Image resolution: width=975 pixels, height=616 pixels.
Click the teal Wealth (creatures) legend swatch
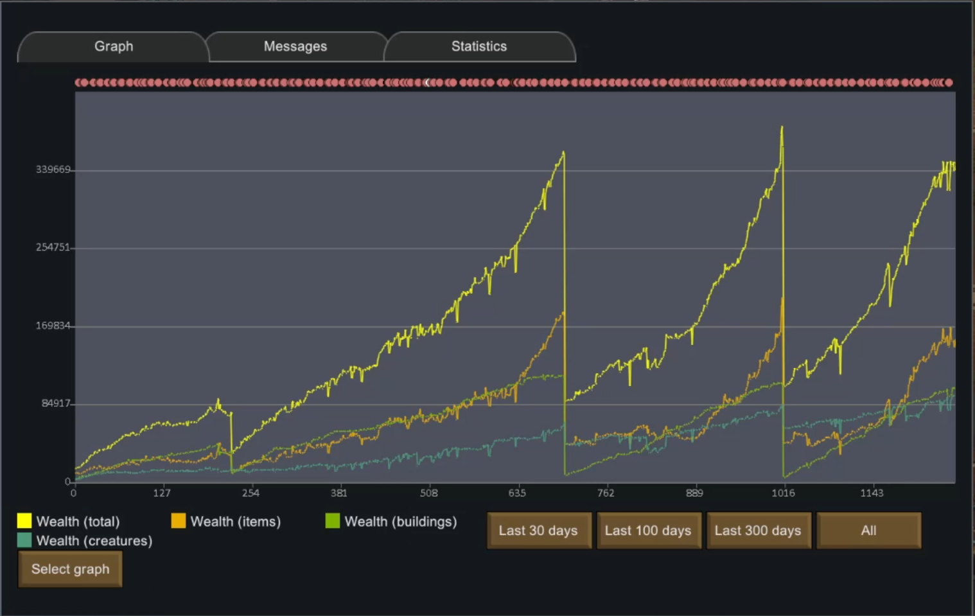[x=24, y=540]
